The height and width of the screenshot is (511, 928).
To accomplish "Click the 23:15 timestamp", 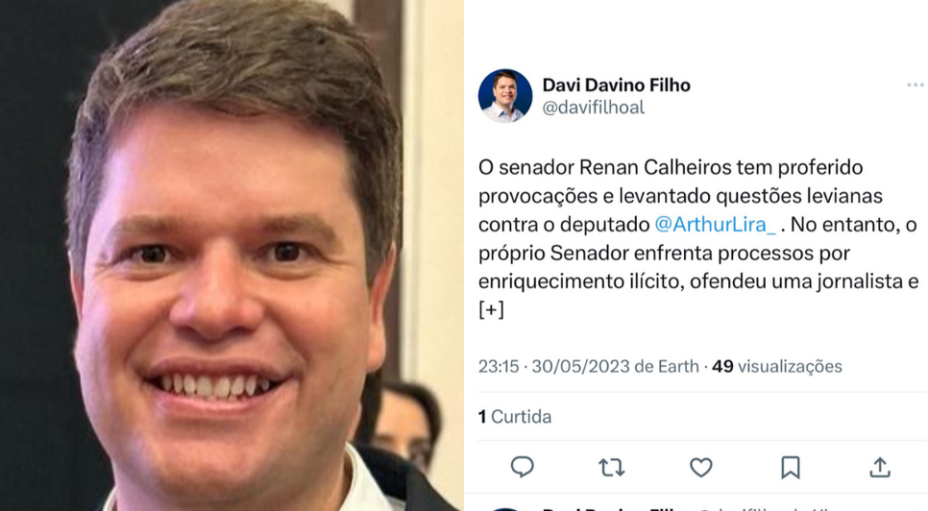I will (x=499, y=367).
